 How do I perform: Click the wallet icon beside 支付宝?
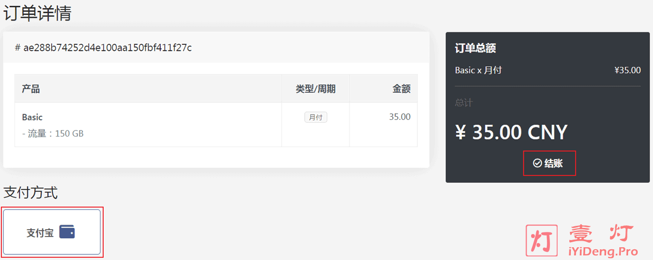pos(67,232)
